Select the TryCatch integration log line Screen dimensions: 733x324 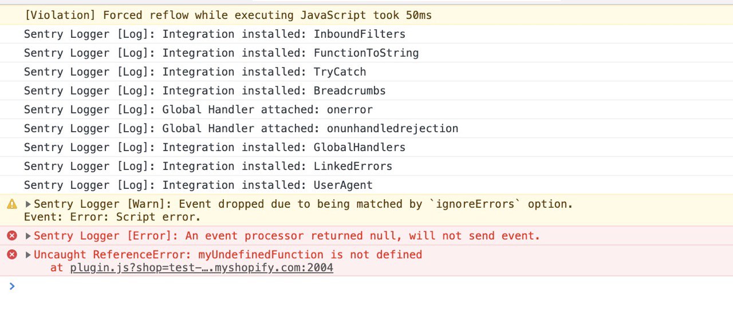click(x=366, y=72)
